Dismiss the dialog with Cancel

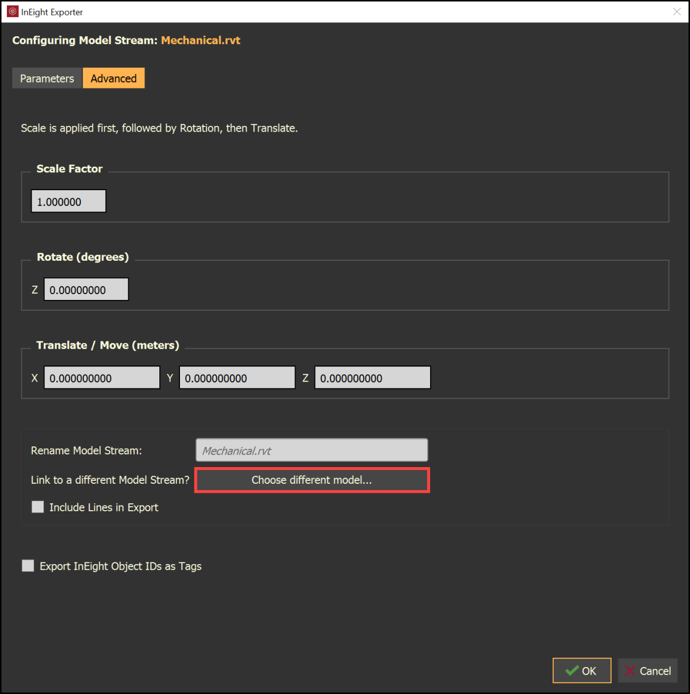[647, 670]
